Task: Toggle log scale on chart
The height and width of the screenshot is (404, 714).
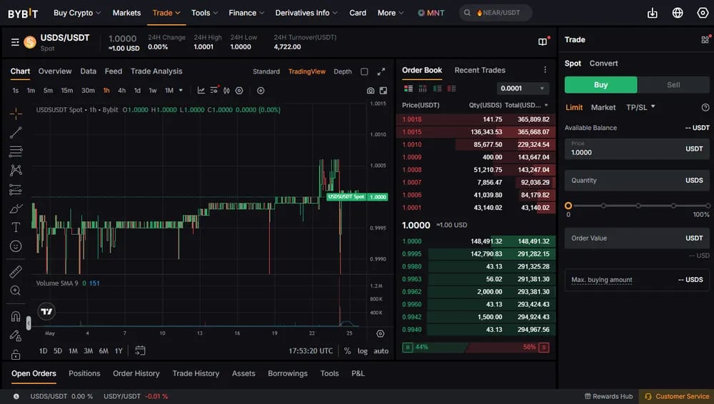Action: click(363, 350)
